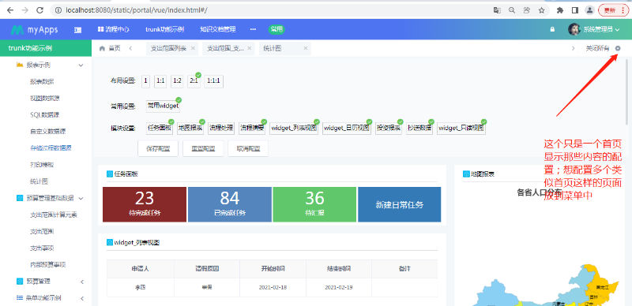Click the user avatar picture

[x=574, y=29]
